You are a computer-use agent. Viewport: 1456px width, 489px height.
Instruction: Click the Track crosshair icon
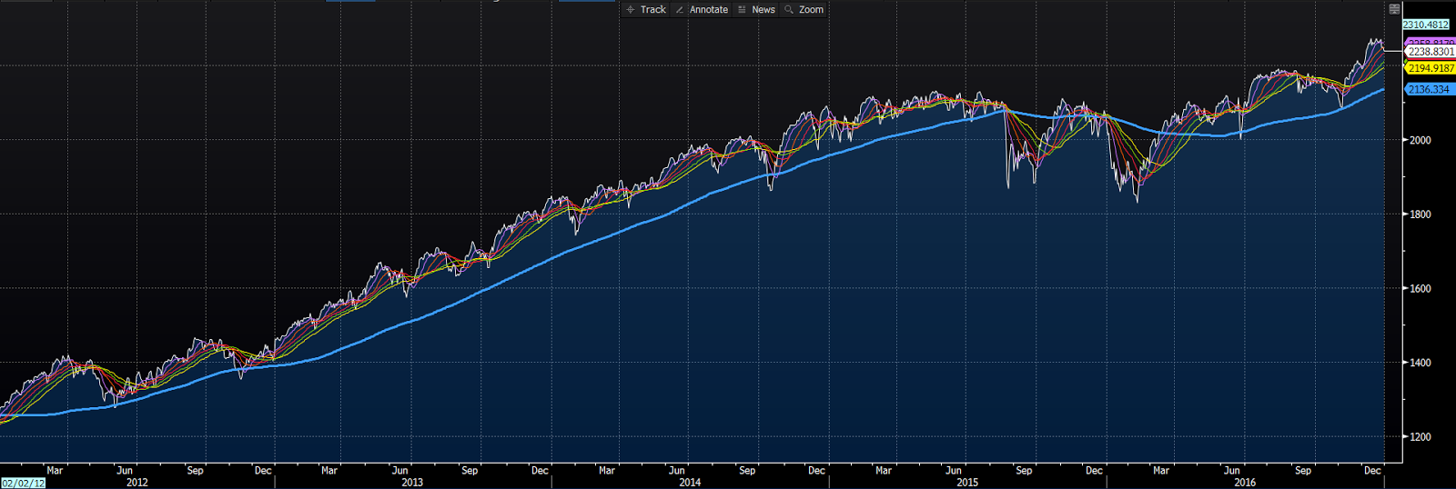click(x=631, y=9)
